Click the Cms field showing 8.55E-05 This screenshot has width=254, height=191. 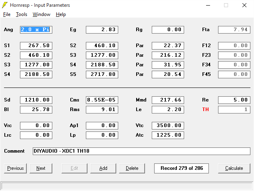pyautogui.click(x=102, y=100)
